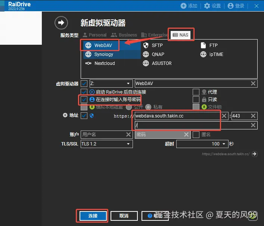Click the Connect (连接) button

(x=93, y=216)
